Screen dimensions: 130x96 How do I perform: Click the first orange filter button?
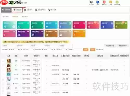[x=86, y=50]
